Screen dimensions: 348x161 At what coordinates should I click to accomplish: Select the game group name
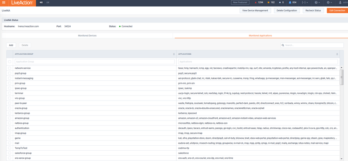(x=18, y=138)
